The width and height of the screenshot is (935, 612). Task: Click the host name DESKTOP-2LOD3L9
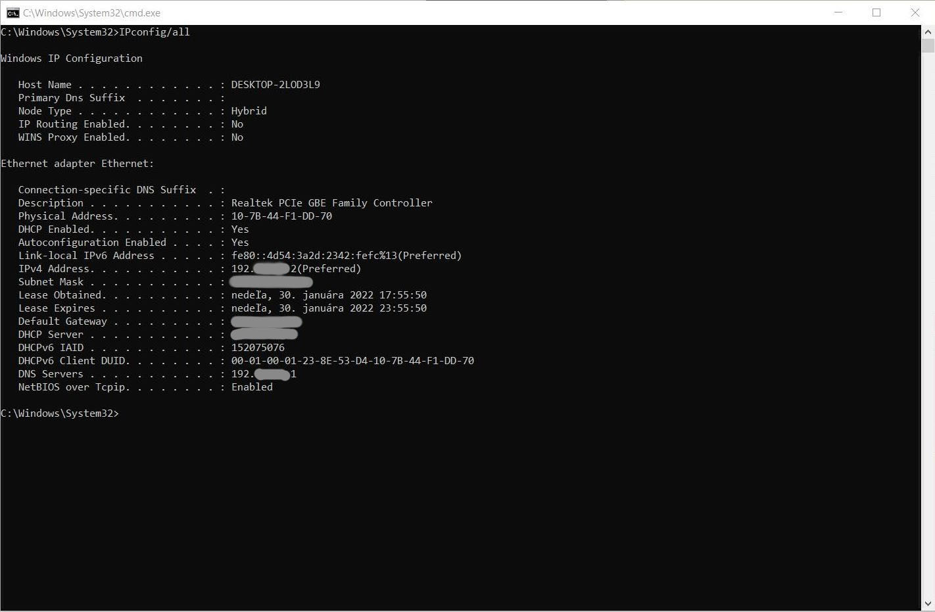click(276, 84)
